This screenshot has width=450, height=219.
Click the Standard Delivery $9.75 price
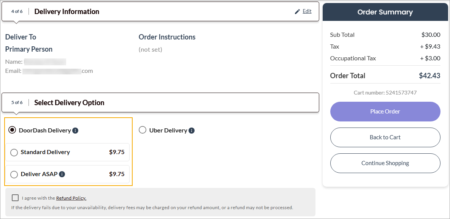[117, 152]
